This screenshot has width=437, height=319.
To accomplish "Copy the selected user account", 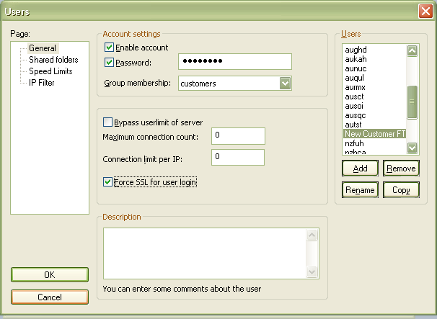I will click(x=401, y=190).
